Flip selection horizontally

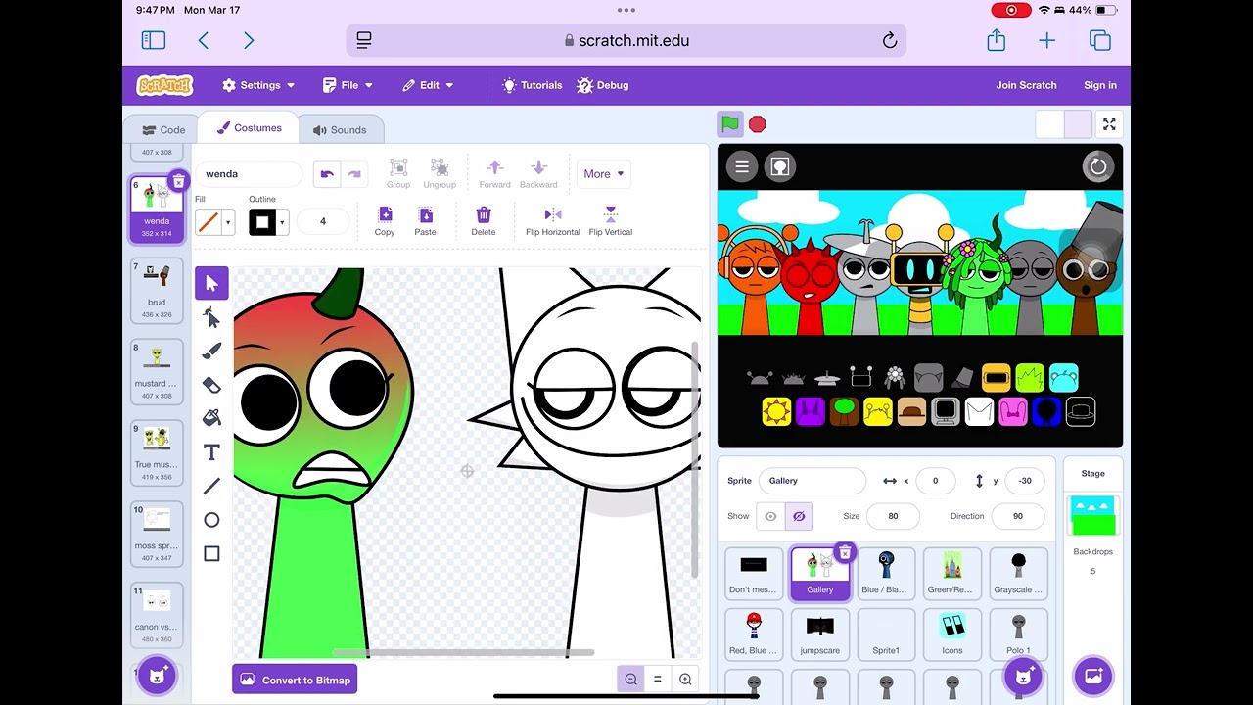(x=553, y=221)
